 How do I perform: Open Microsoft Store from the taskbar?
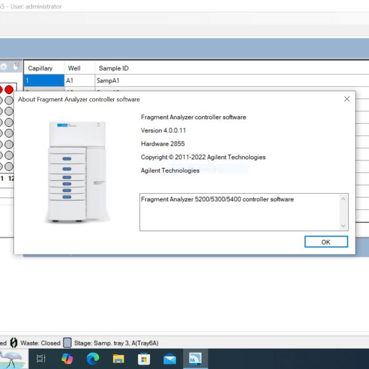(x=144, y=359)
